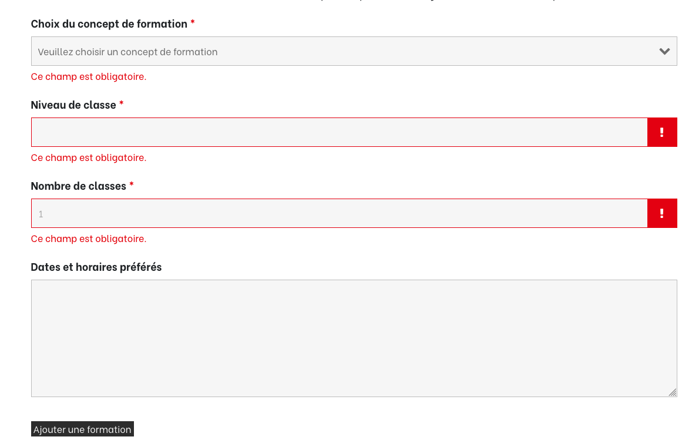Click the error message under the concept dropdown
The width and height of the screenshot is (692, 440).
[88, 76]
